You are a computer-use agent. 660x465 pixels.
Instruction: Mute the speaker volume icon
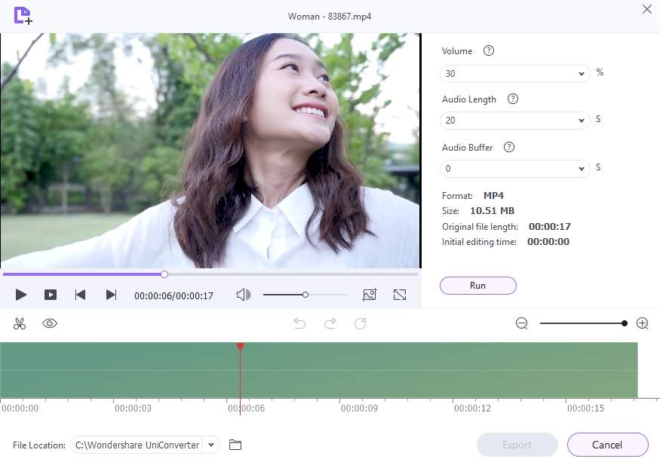244,295
